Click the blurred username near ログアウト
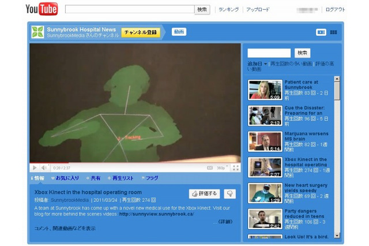 307,10
